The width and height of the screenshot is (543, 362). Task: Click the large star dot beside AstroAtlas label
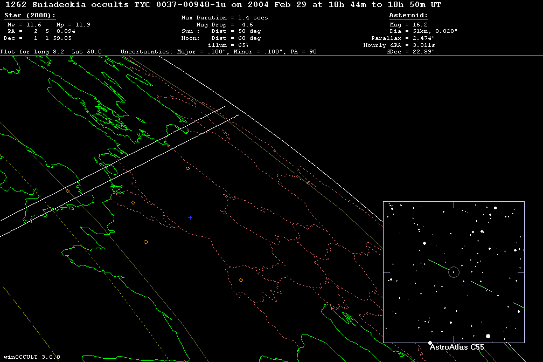click(430, 343)
